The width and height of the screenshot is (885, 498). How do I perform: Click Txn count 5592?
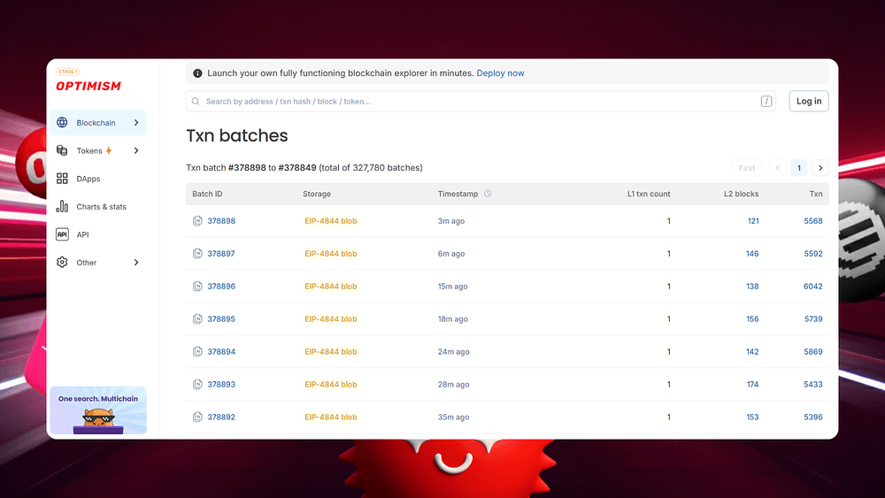point(813,254)
